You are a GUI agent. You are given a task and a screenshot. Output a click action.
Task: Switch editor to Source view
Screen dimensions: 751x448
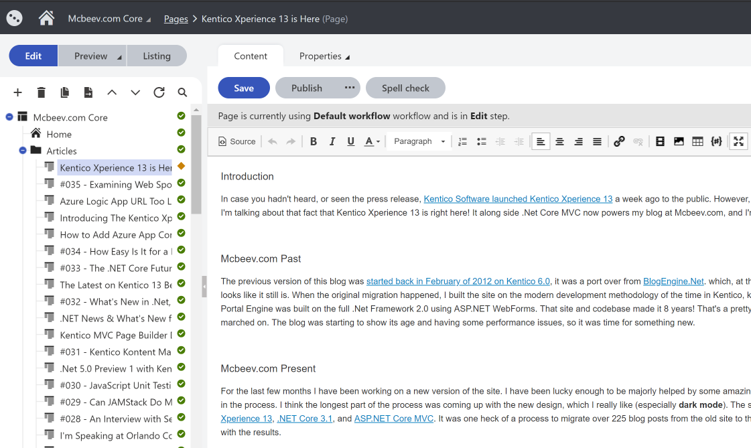237,142
